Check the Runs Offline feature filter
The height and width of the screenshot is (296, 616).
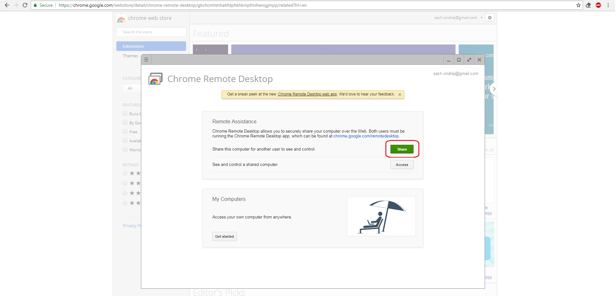point(125,113)
